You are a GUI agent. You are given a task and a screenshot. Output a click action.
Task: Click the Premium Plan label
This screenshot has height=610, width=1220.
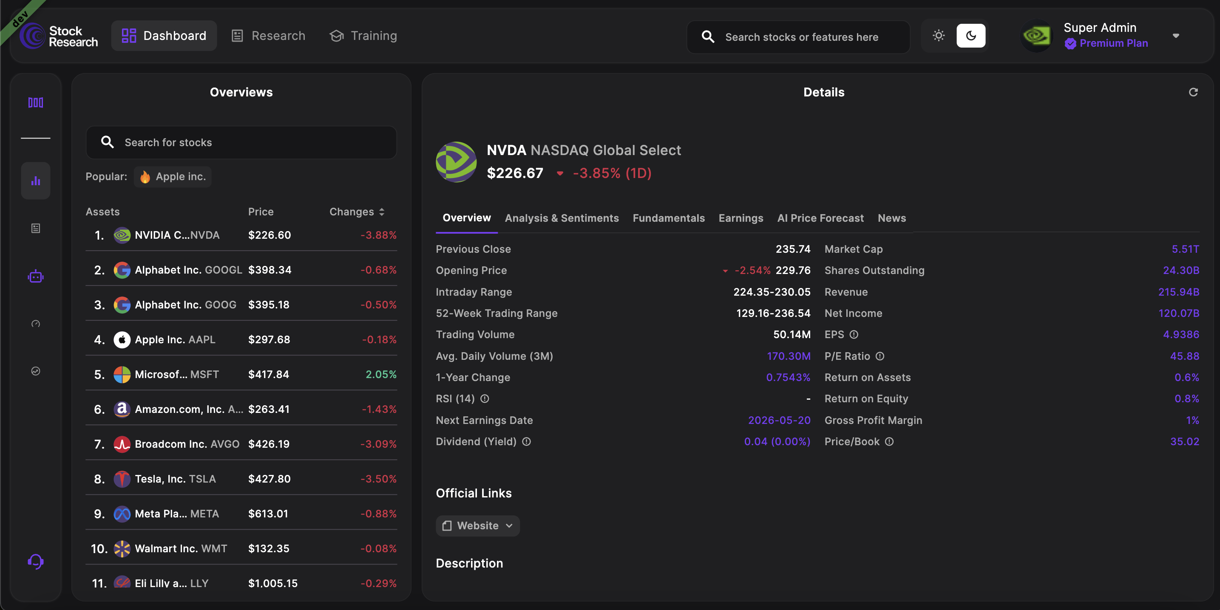(x=1113, y=43)
